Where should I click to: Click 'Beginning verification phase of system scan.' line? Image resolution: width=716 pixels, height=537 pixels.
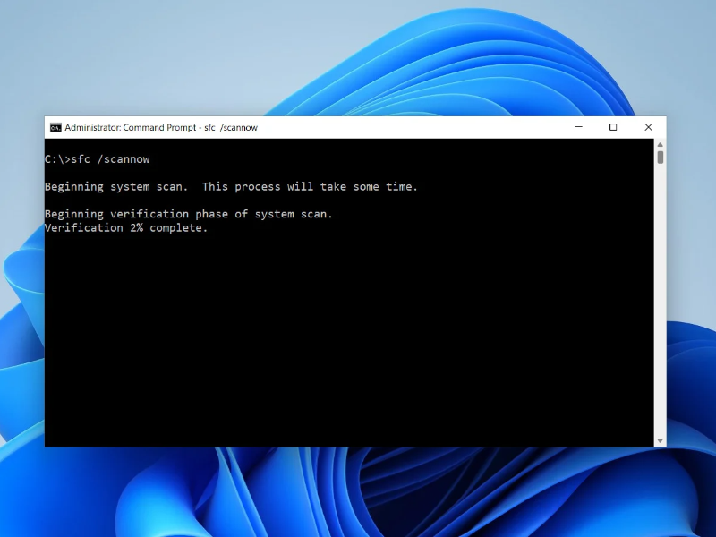[x=189, y=214]
